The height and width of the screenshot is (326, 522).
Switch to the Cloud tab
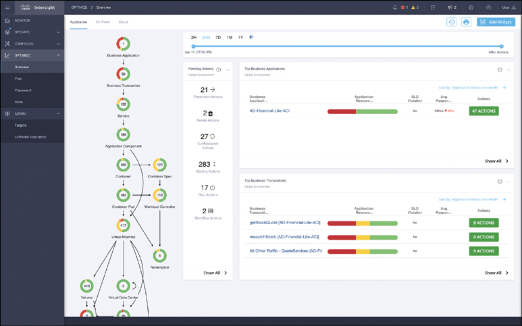point(123,22)
